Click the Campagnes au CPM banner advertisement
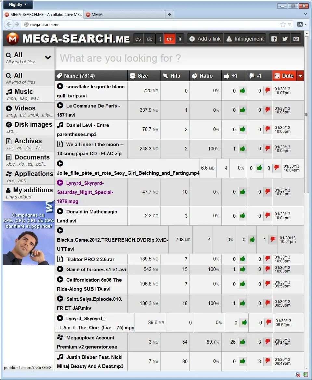 tap(29, 233)
